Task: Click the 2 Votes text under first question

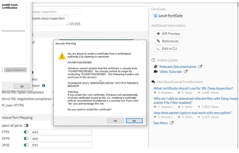Action: point(187,93)
